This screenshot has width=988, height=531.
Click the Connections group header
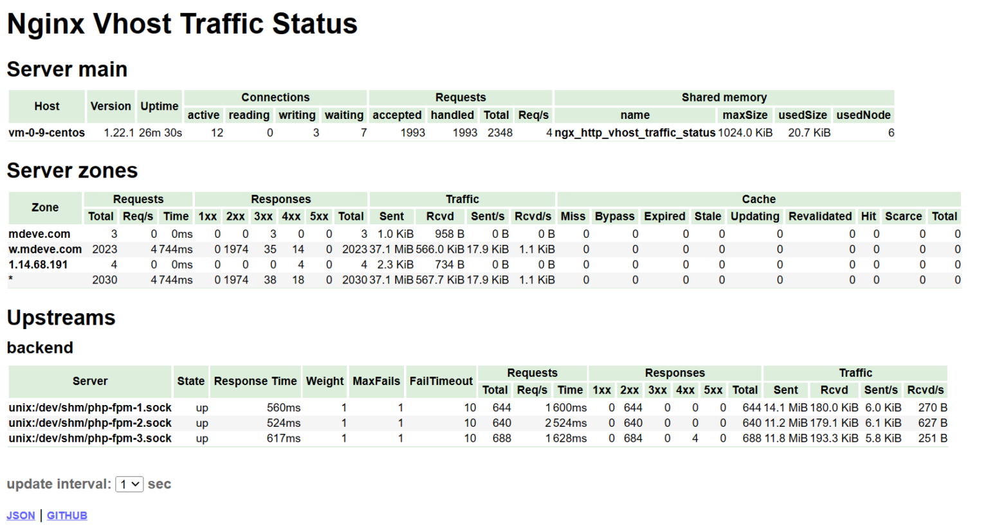tap(275, 98)
